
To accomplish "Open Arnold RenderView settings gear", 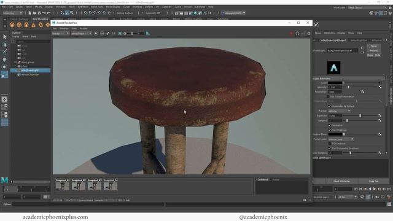I will tap(309, 33).
